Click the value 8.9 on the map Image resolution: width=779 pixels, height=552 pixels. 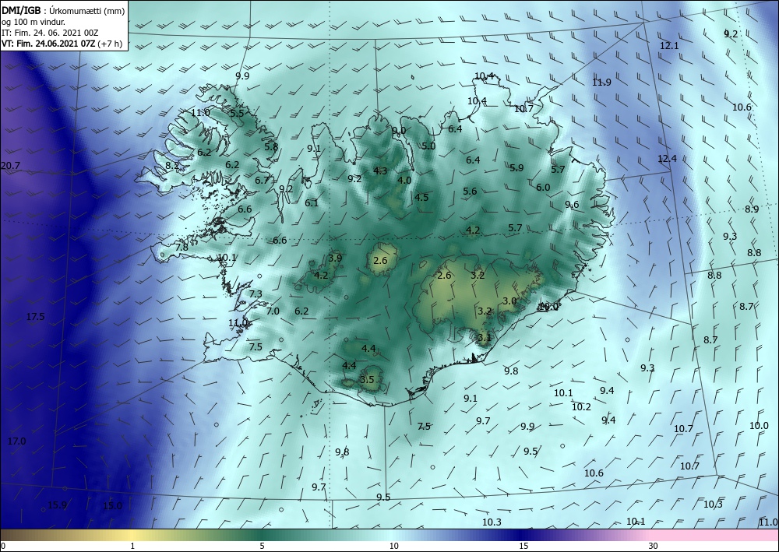[x=753, y=209]
